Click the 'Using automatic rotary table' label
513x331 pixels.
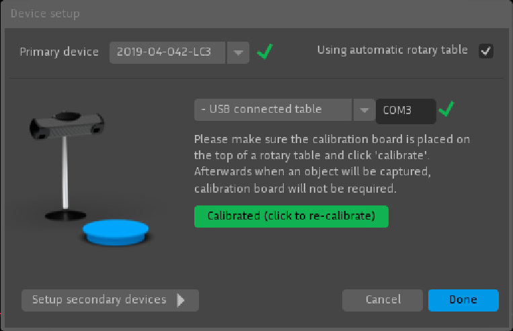pos(392,50)
